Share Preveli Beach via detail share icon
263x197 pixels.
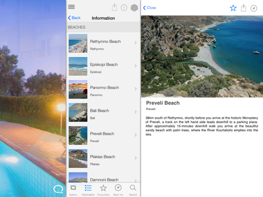[x=243, y=8]
